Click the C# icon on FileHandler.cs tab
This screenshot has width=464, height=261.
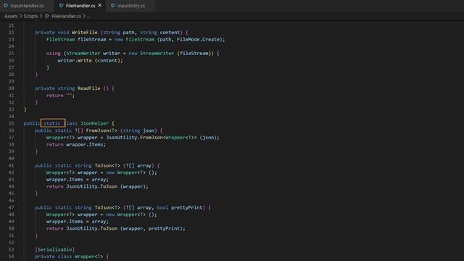[61, 6]
